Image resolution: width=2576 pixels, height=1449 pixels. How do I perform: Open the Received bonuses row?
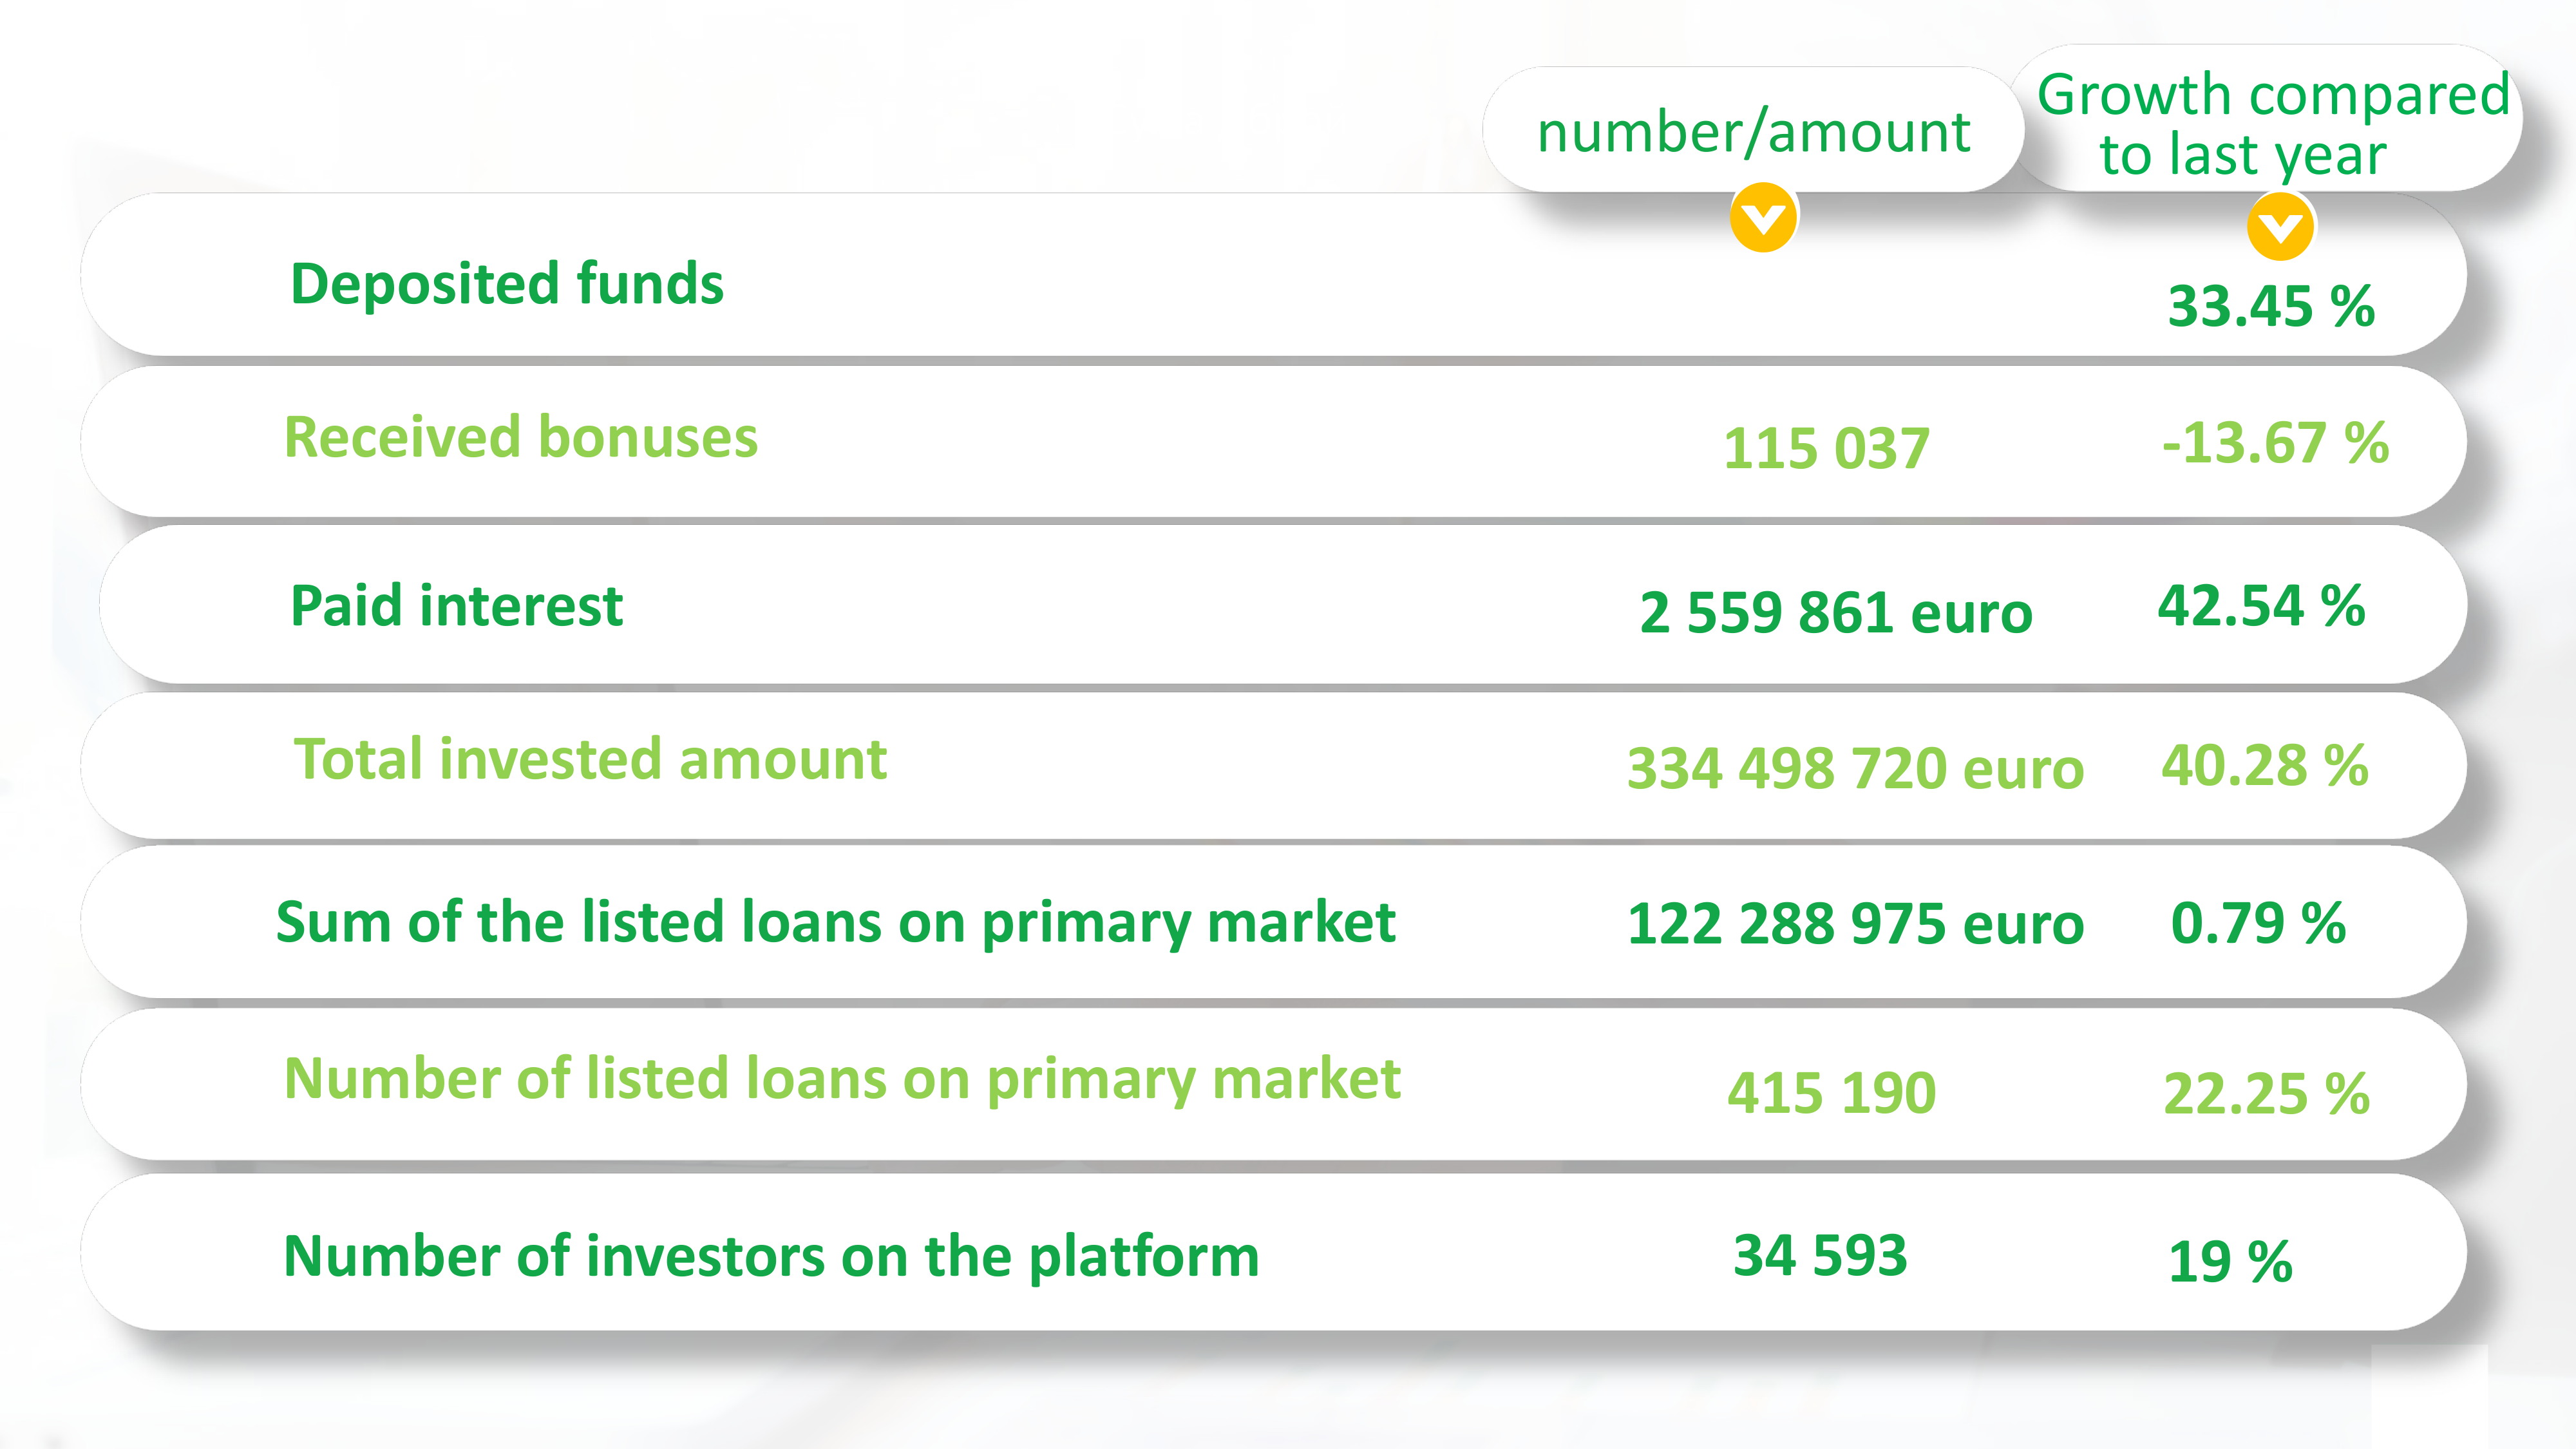[1273, 442]
